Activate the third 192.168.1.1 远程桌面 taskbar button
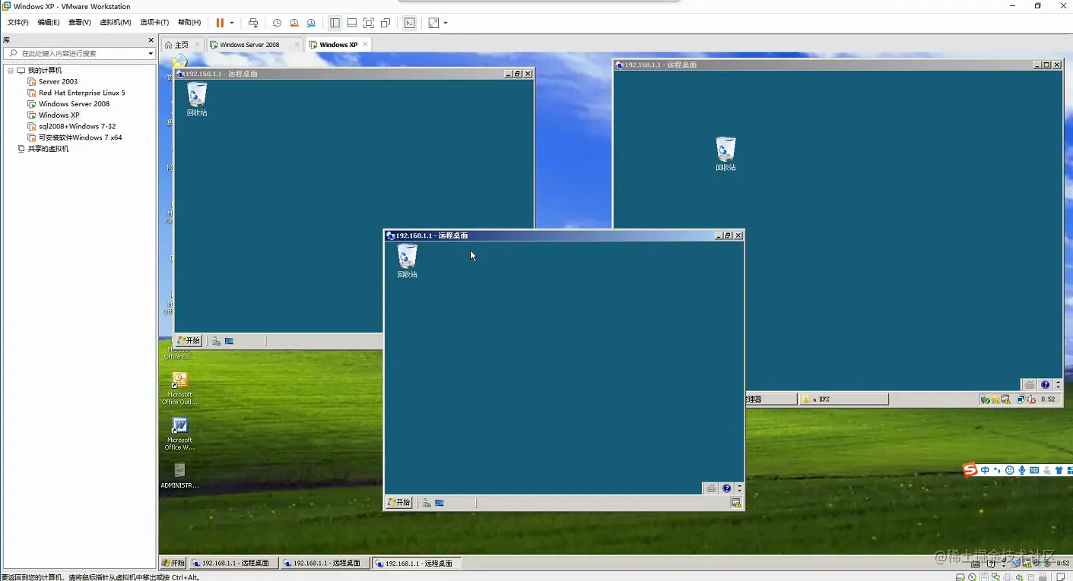This screenshot has width=1073, height=581. (x=417, y=564)
